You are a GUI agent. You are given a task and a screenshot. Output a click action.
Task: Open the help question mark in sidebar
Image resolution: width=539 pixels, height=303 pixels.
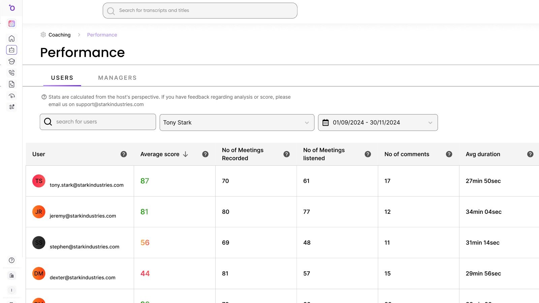11,260
